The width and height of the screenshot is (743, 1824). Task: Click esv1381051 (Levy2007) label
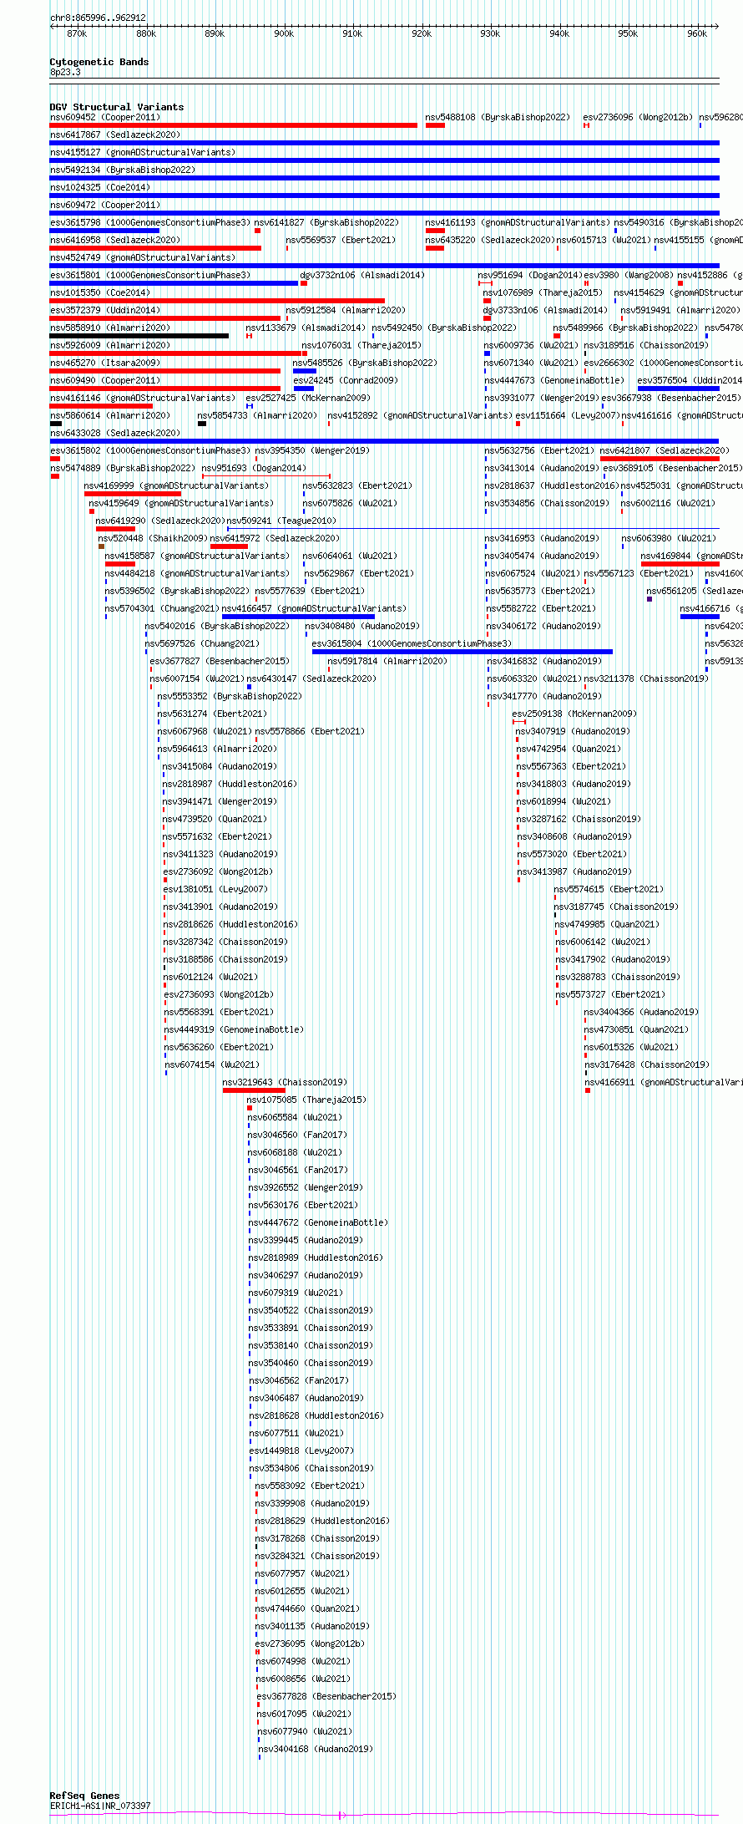[x=215, y=889]
